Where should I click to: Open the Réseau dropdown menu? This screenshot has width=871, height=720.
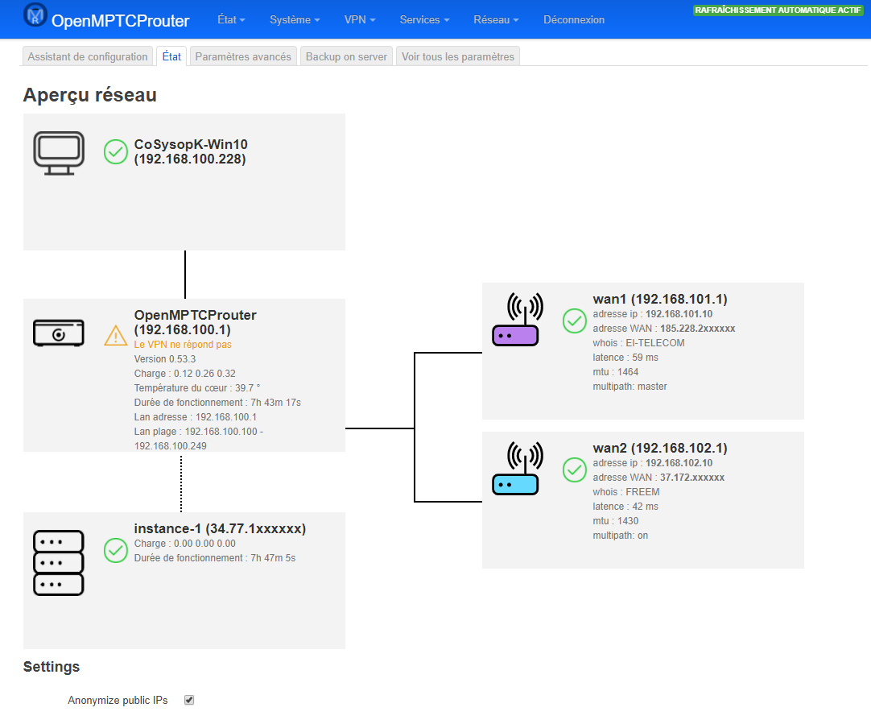(496, 19)
